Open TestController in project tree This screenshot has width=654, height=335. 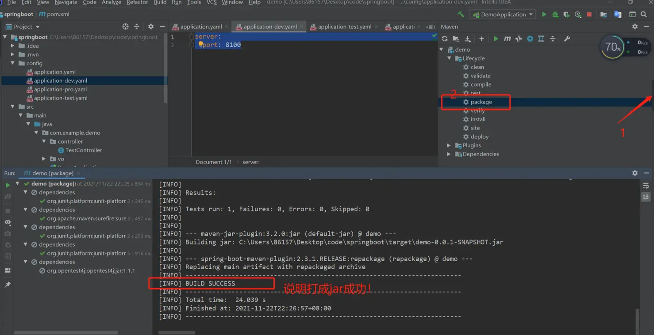[84, 150]
